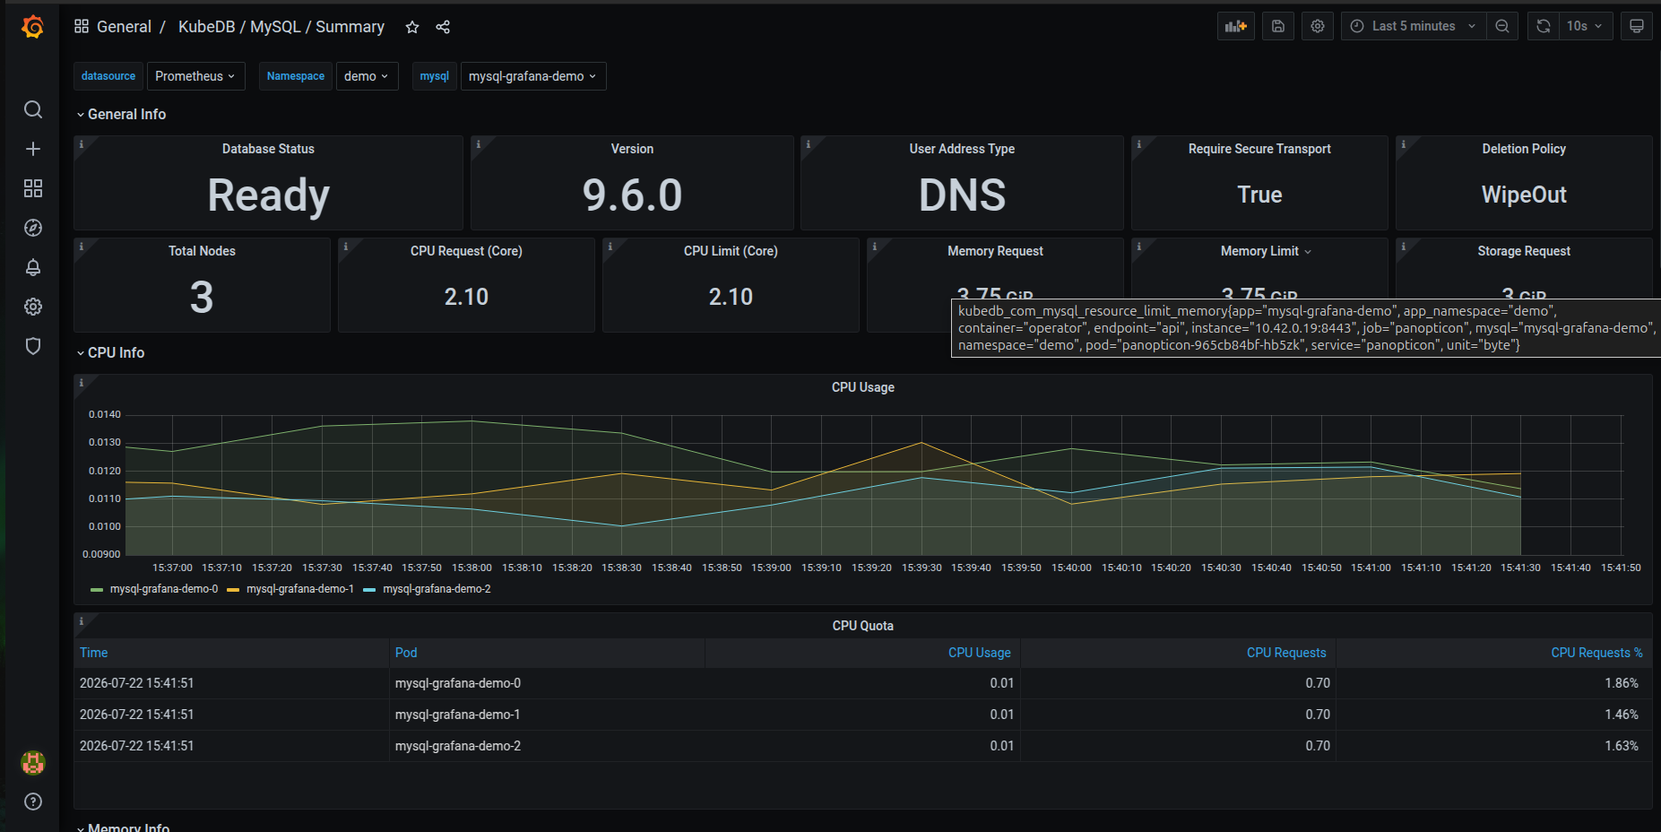Sort table by CPU Requests % column

pos(1596,653)
